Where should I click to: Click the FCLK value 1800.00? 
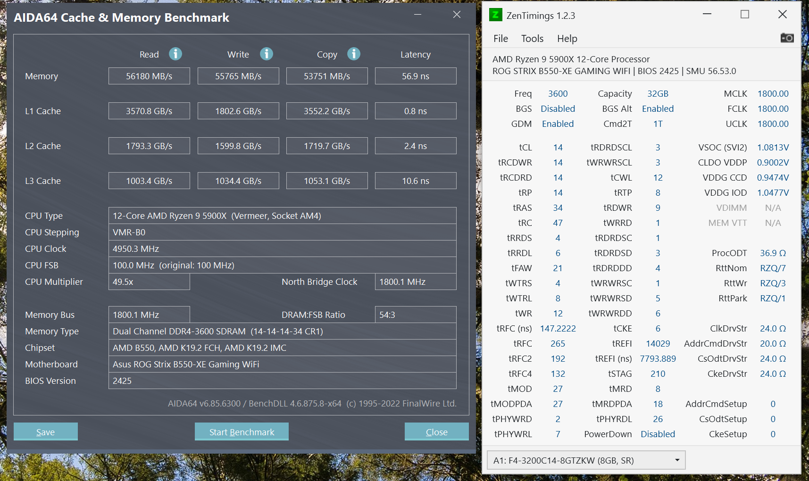[x=773, y=109]
